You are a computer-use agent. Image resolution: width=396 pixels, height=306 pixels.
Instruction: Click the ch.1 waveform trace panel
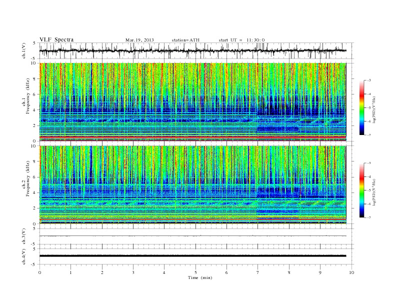[x=196, y=50]
